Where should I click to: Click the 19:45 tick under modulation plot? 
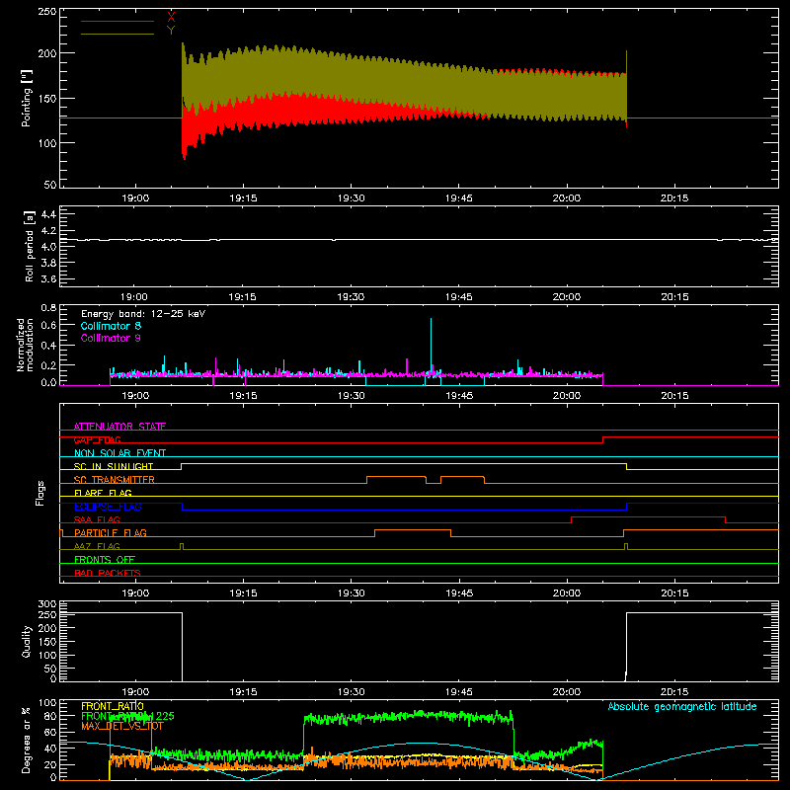(x=459, y=396)
